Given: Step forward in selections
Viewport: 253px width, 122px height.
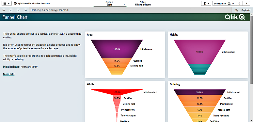Looking at the screenshot, I should tap(18, 10).
